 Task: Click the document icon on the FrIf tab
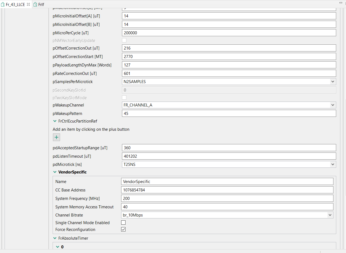(35, 4)
